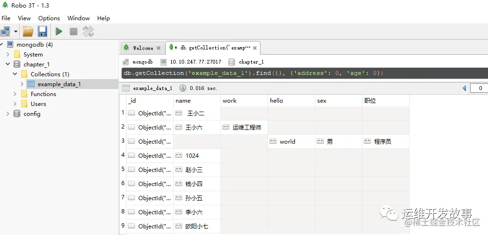
Task: Click the mongodb server icon in query header
Action: [x=126, y=62]
